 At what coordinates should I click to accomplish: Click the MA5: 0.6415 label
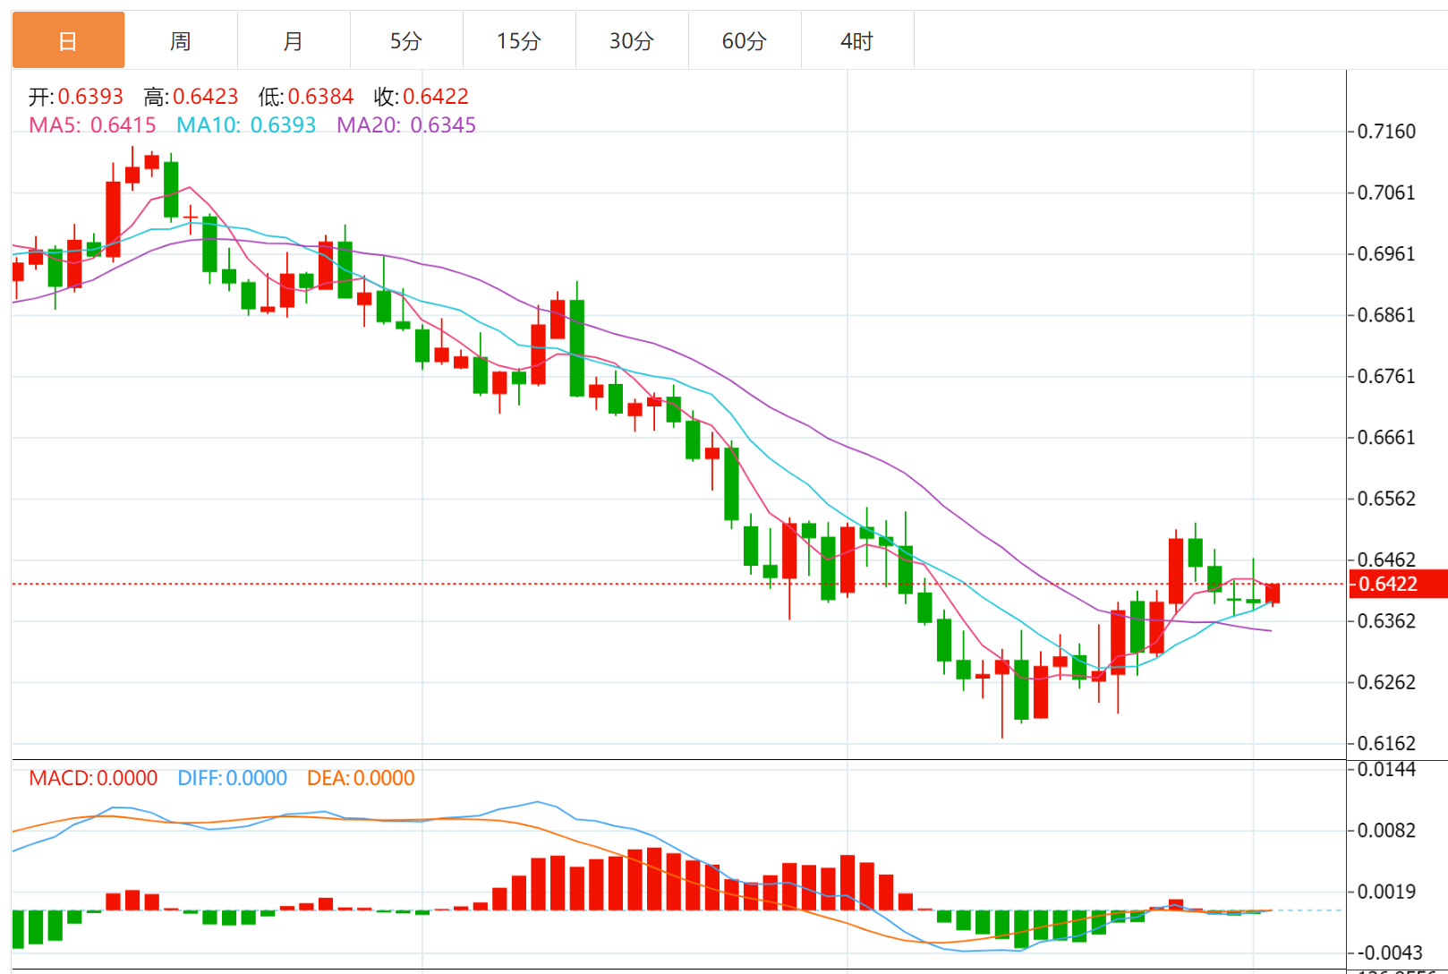[x=92, y=125]
